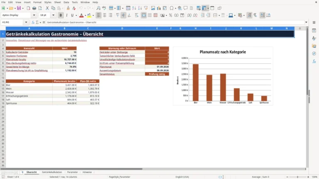Image resolution: width=319 pixels, height=179 pixels.
Task: Click the Cut scissors icon
Action: point(47,8)
